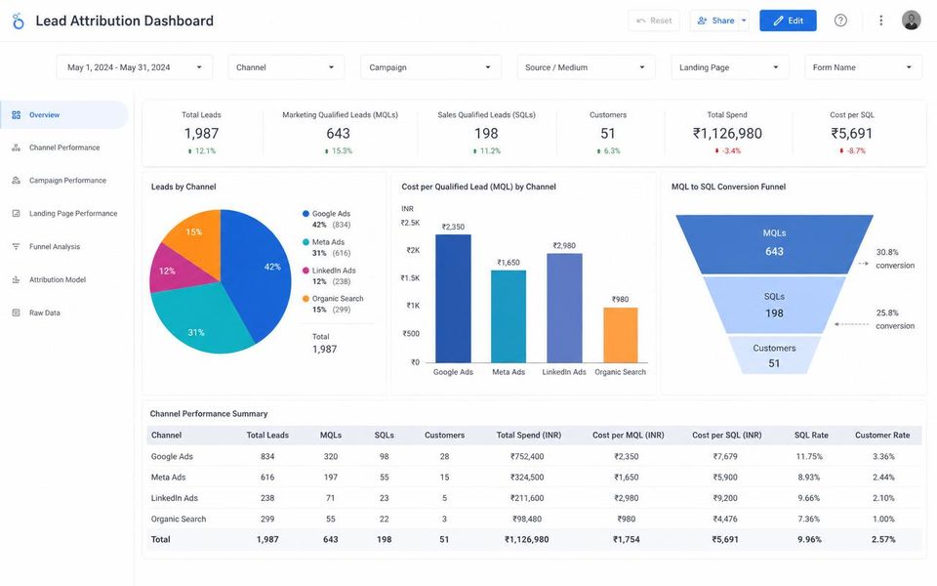
Task: Click the add-person icon on Share button
Action: (x=702, y=21)
